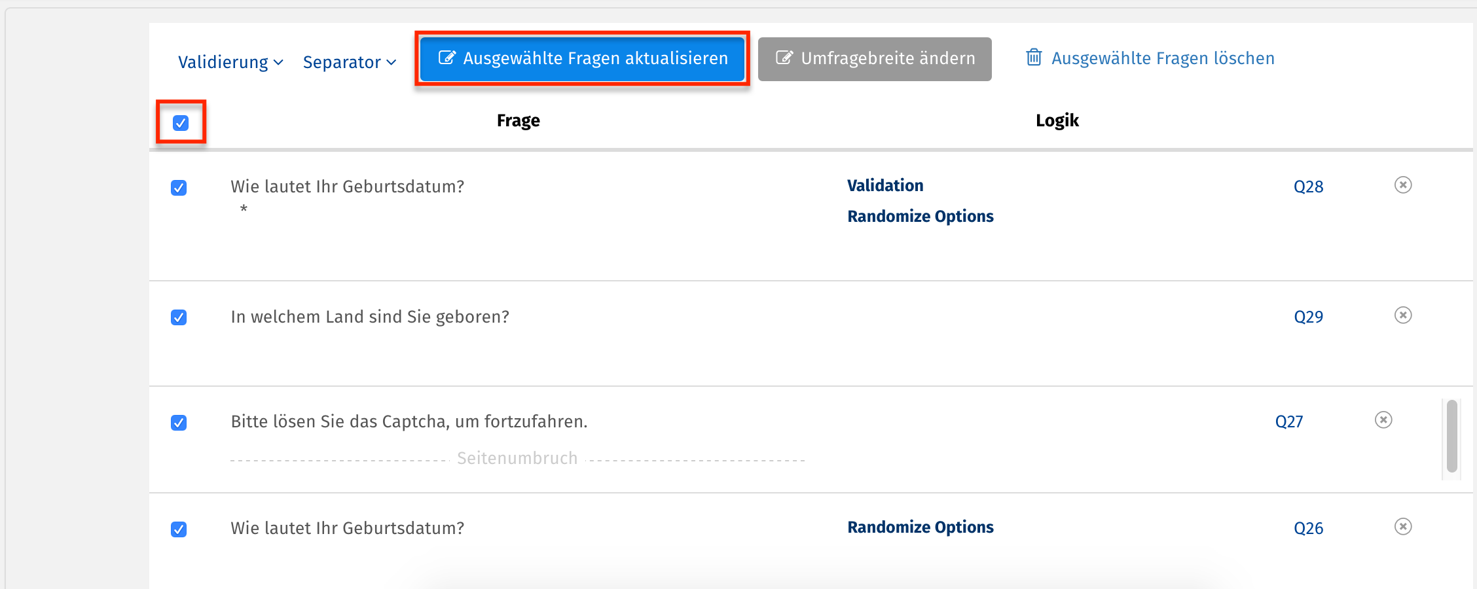Open Randomize Options for question Q26

(921, 526)
